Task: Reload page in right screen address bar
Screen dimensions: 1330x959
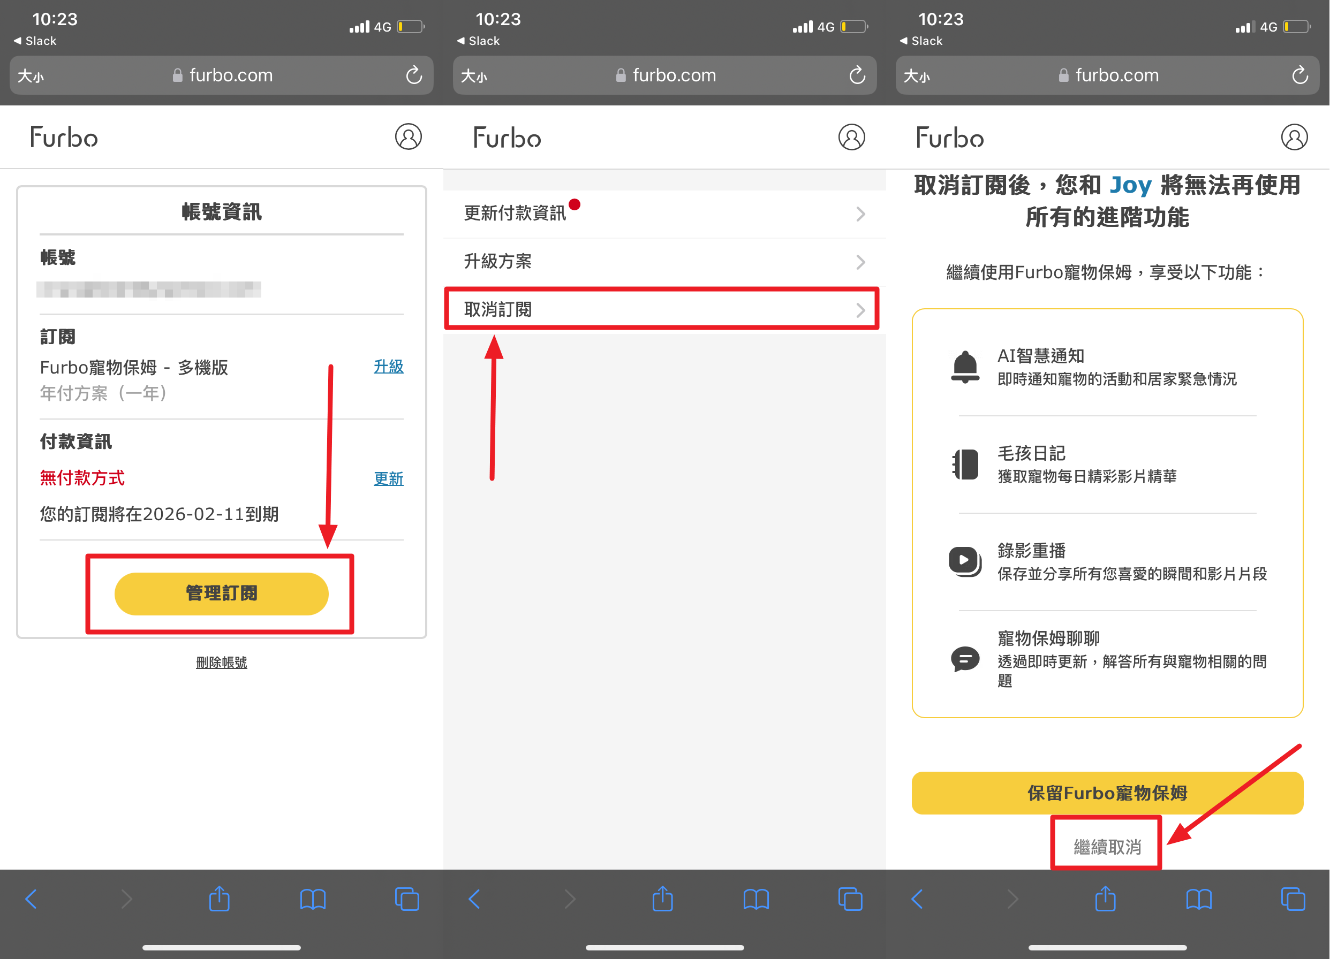Action: pyautogui.click(x=1300, y=75)
